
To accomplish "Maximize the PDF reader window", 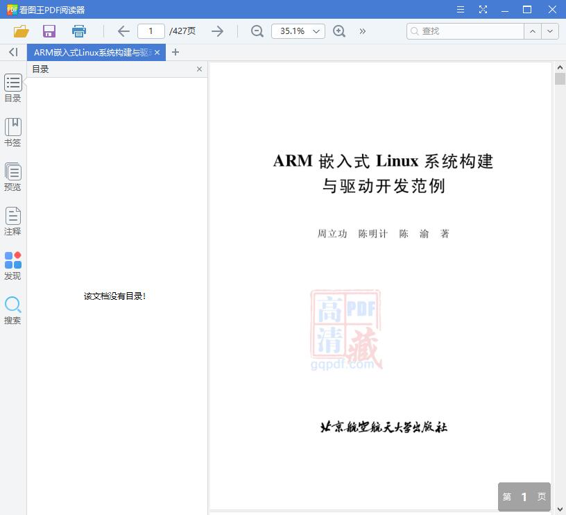I will click(x=527, y=10).
